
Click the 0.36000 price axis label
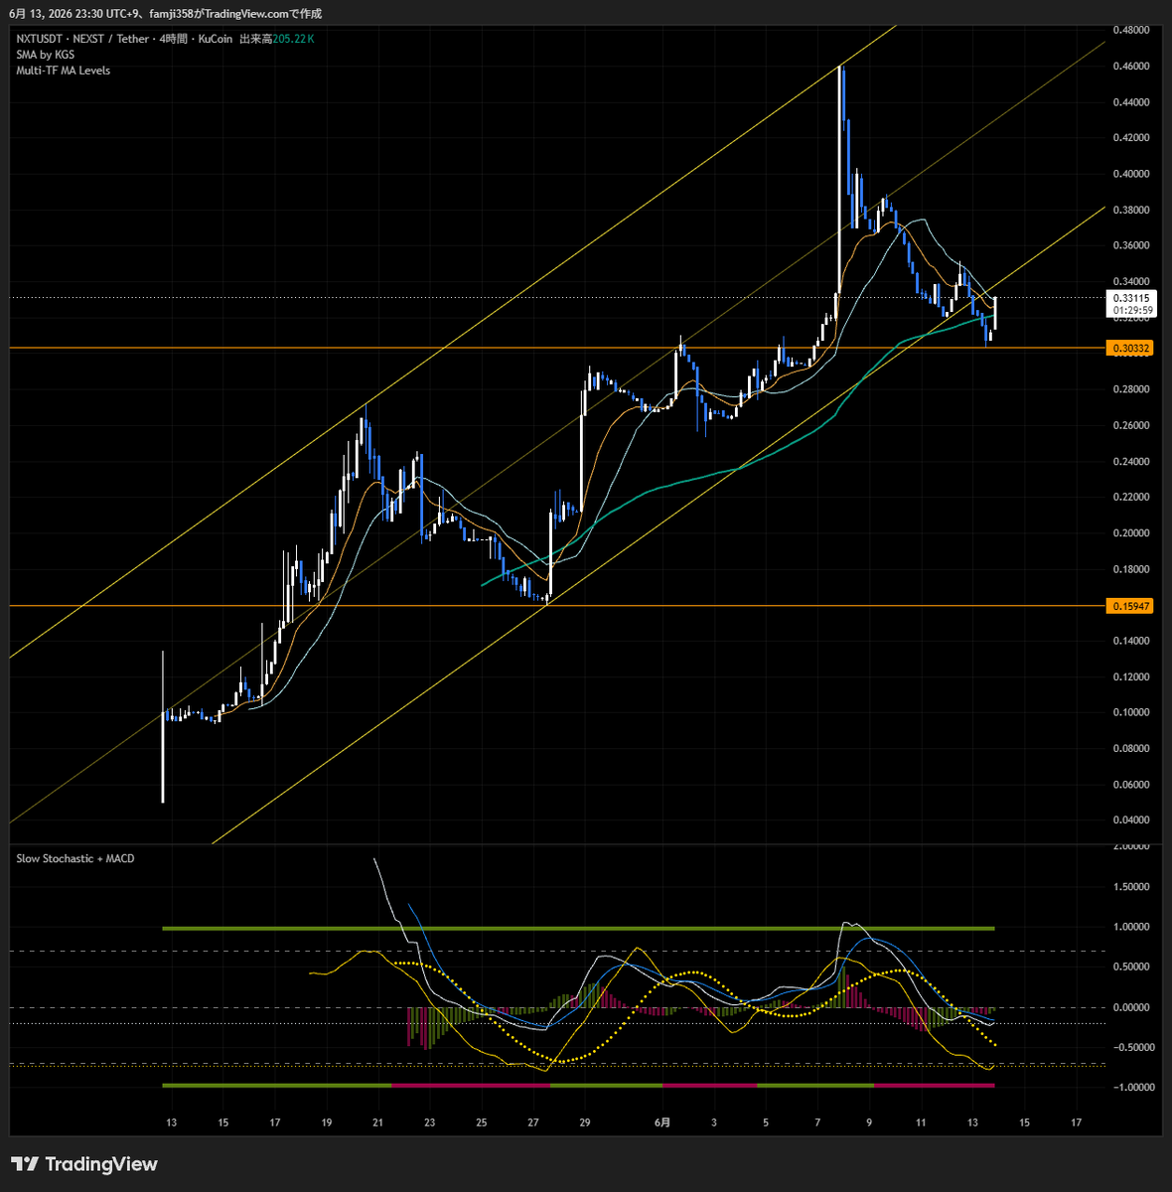[1131, 245]
